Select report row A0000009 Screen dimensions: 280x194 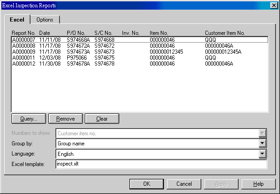(140, 52)
